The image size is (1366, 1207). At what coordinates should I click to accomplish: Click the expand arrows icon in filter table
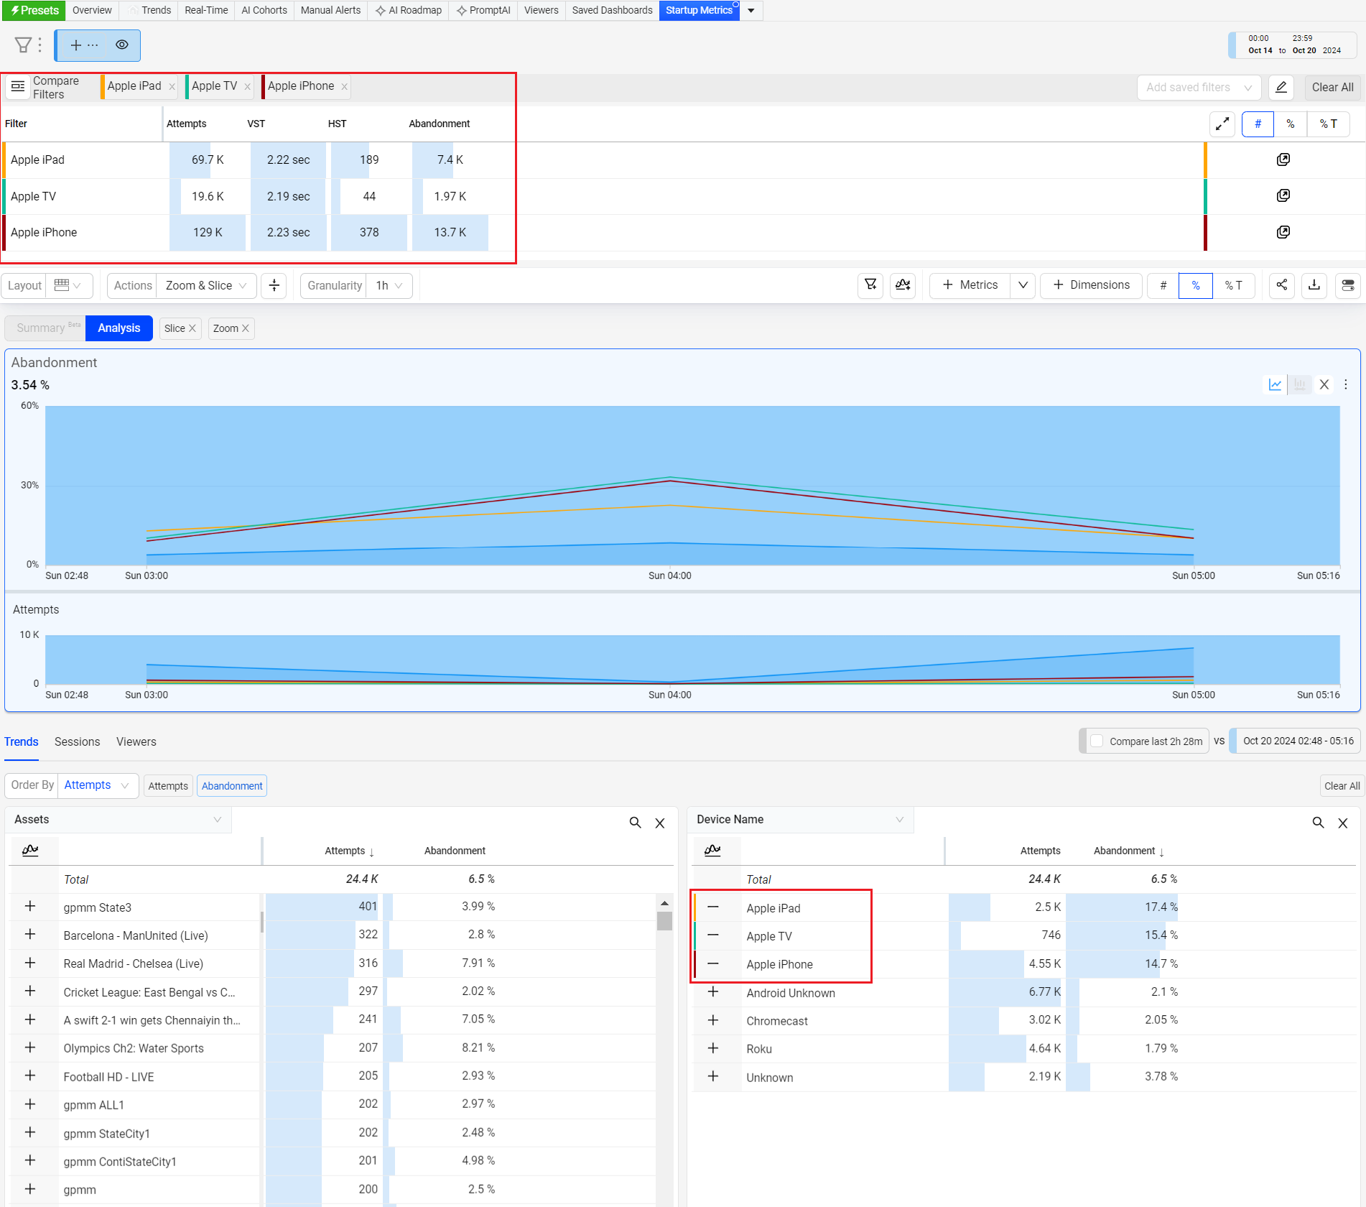tap(1222, 124)
